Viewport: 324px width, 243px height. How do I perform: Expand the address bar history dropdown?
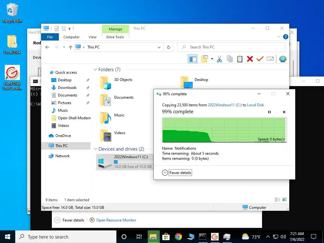tap(159, 47)
